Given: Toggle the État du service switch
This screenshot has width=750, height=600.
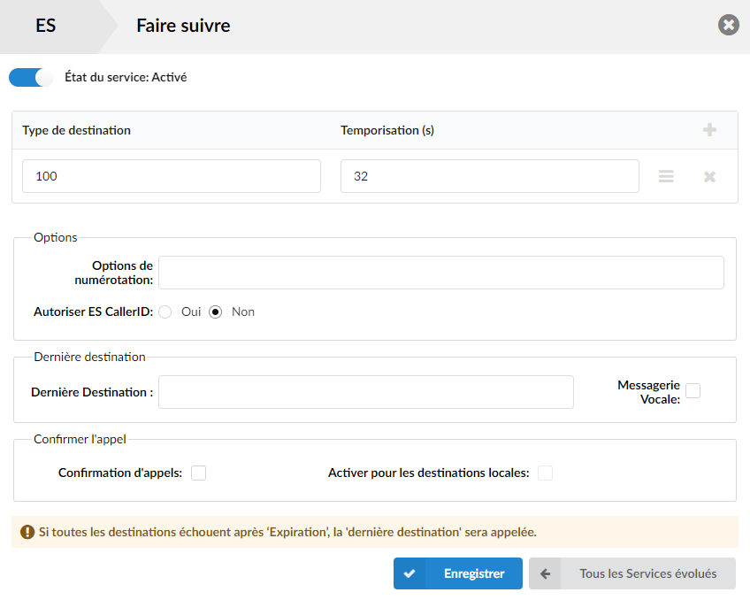Looking at the screenshot, I should click(31, 78).
